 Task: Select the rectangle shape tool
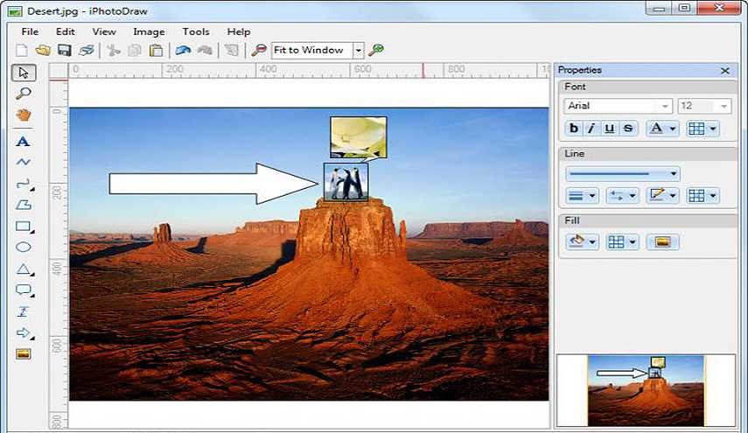pos(24,227)
